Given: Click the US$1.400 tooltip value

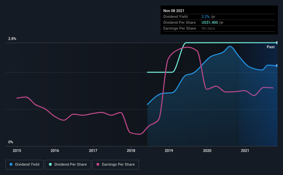Looking at the screenshot, I should pyautogui.click(x=210, y=22).
